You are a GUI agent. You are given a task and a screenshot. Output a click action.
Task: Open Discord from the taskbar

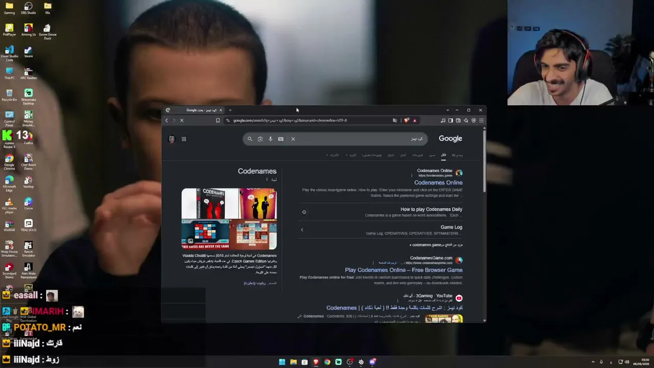(x=372, y=362)
